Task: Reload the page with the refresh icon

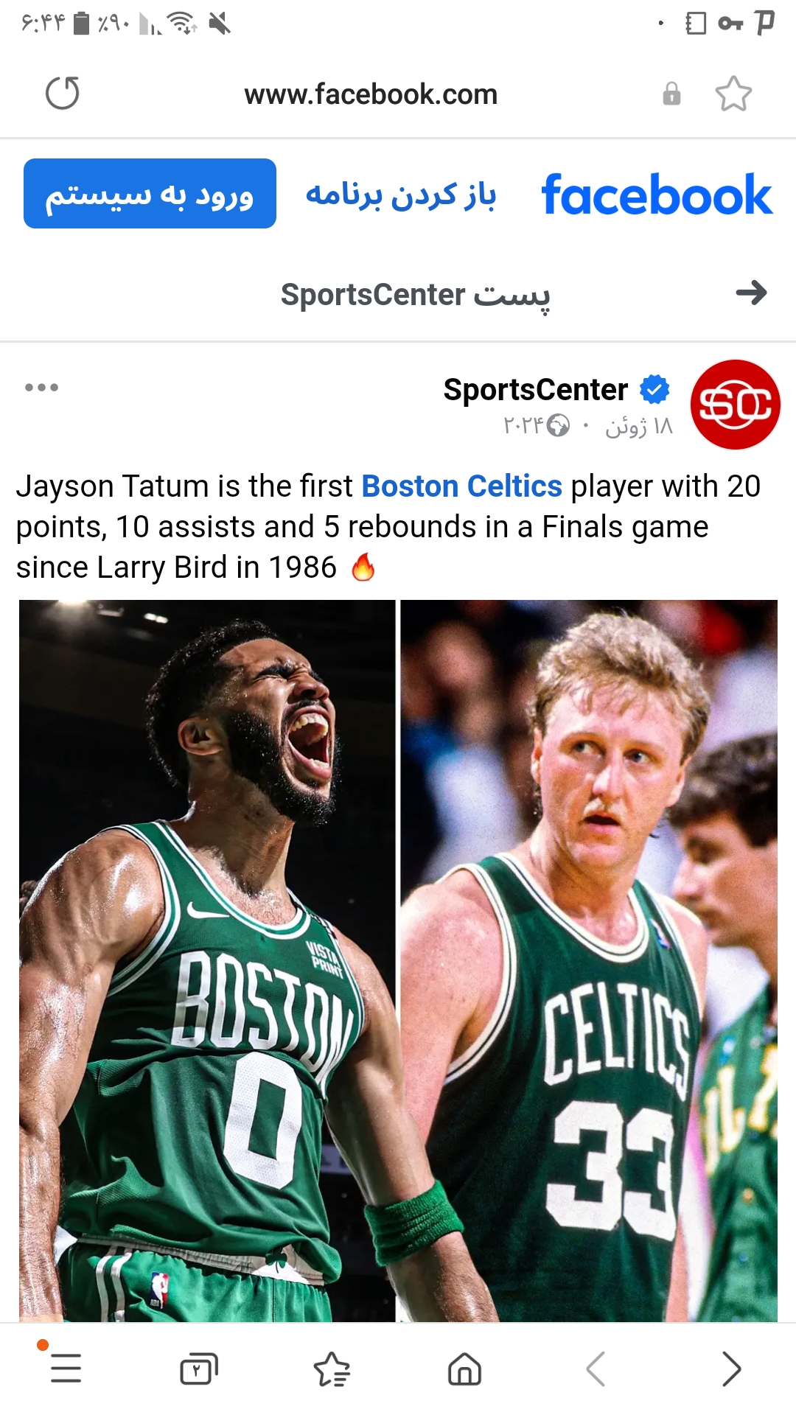Action: tap(63, 94)
